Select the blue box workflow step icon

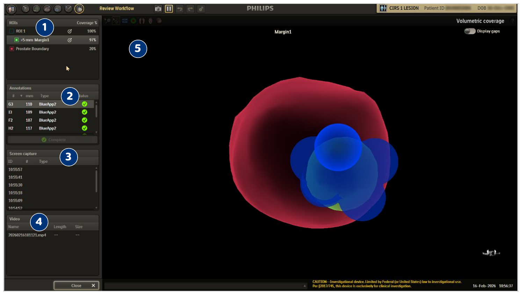click(58, 9)
